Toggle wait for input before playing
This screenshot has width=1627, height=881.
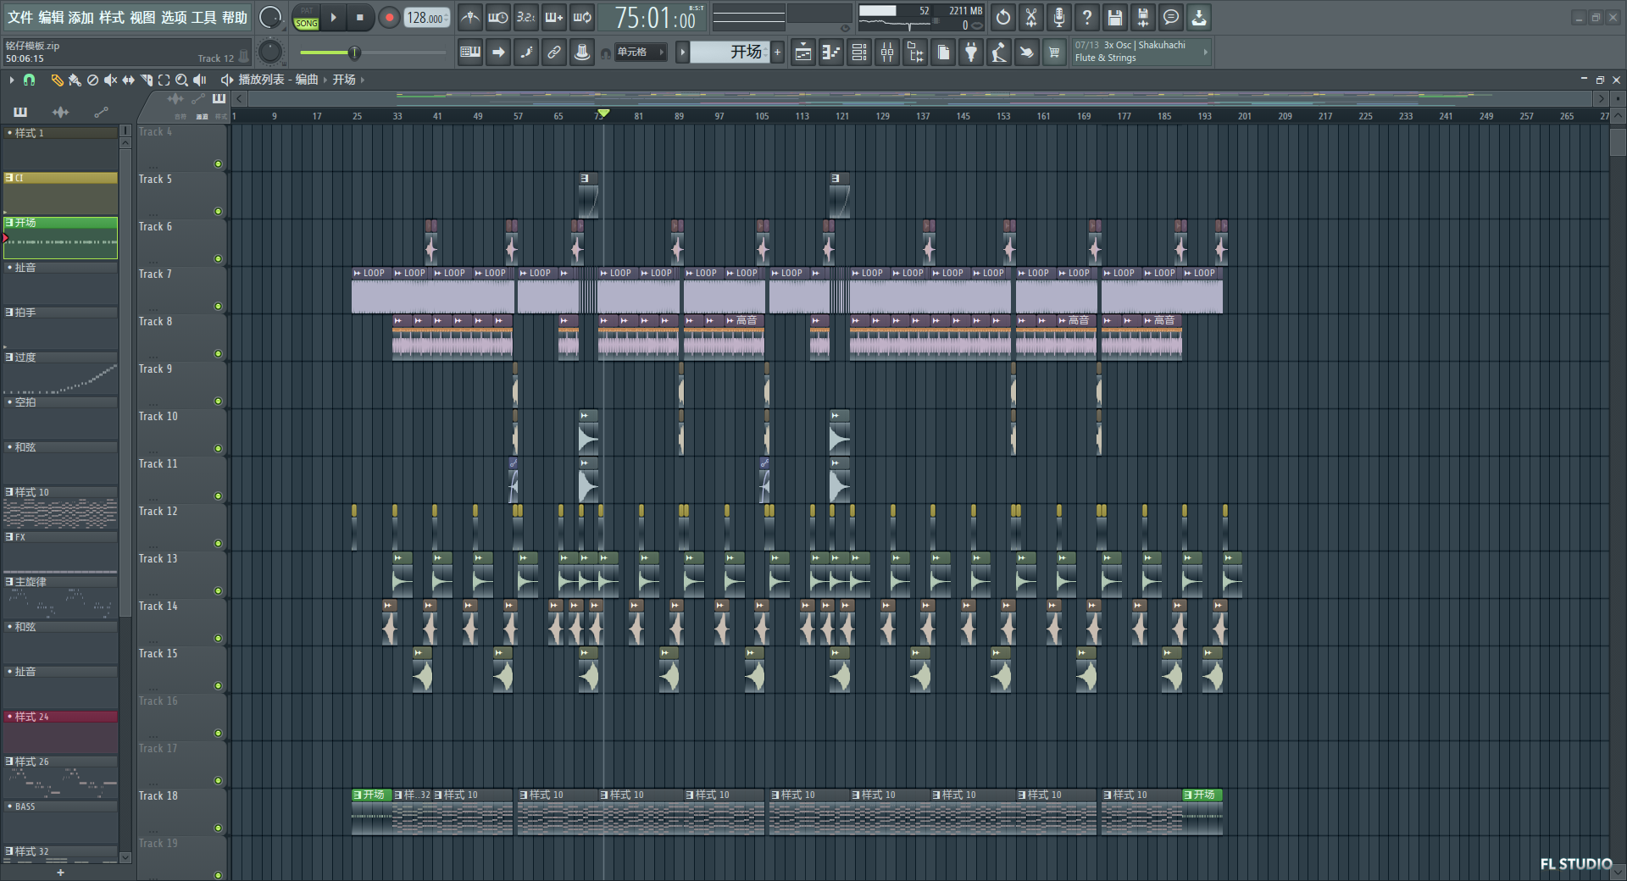(x=498, y=17)
